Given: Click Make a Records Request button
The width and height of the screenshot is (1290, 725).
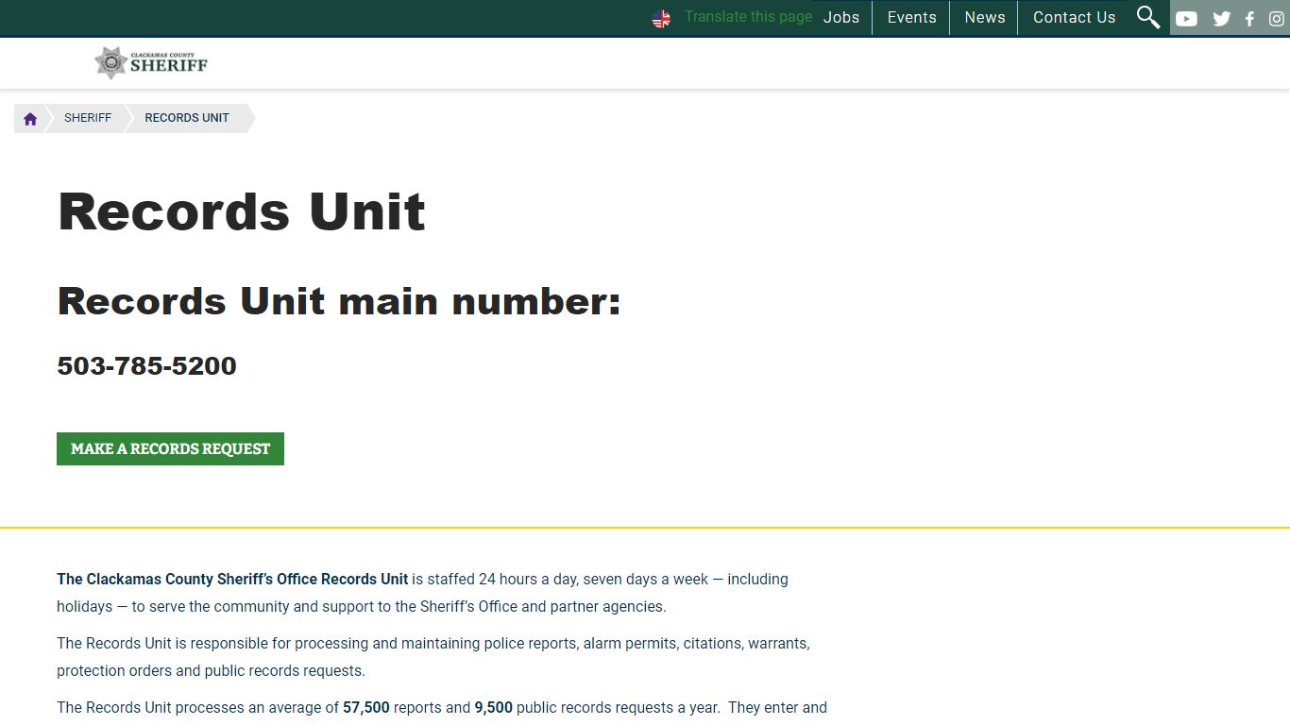Looking at the screenshot, I should point(170,449).
